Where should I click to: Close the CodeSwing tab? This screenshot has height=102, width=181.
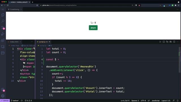click(x=21, y=9)
